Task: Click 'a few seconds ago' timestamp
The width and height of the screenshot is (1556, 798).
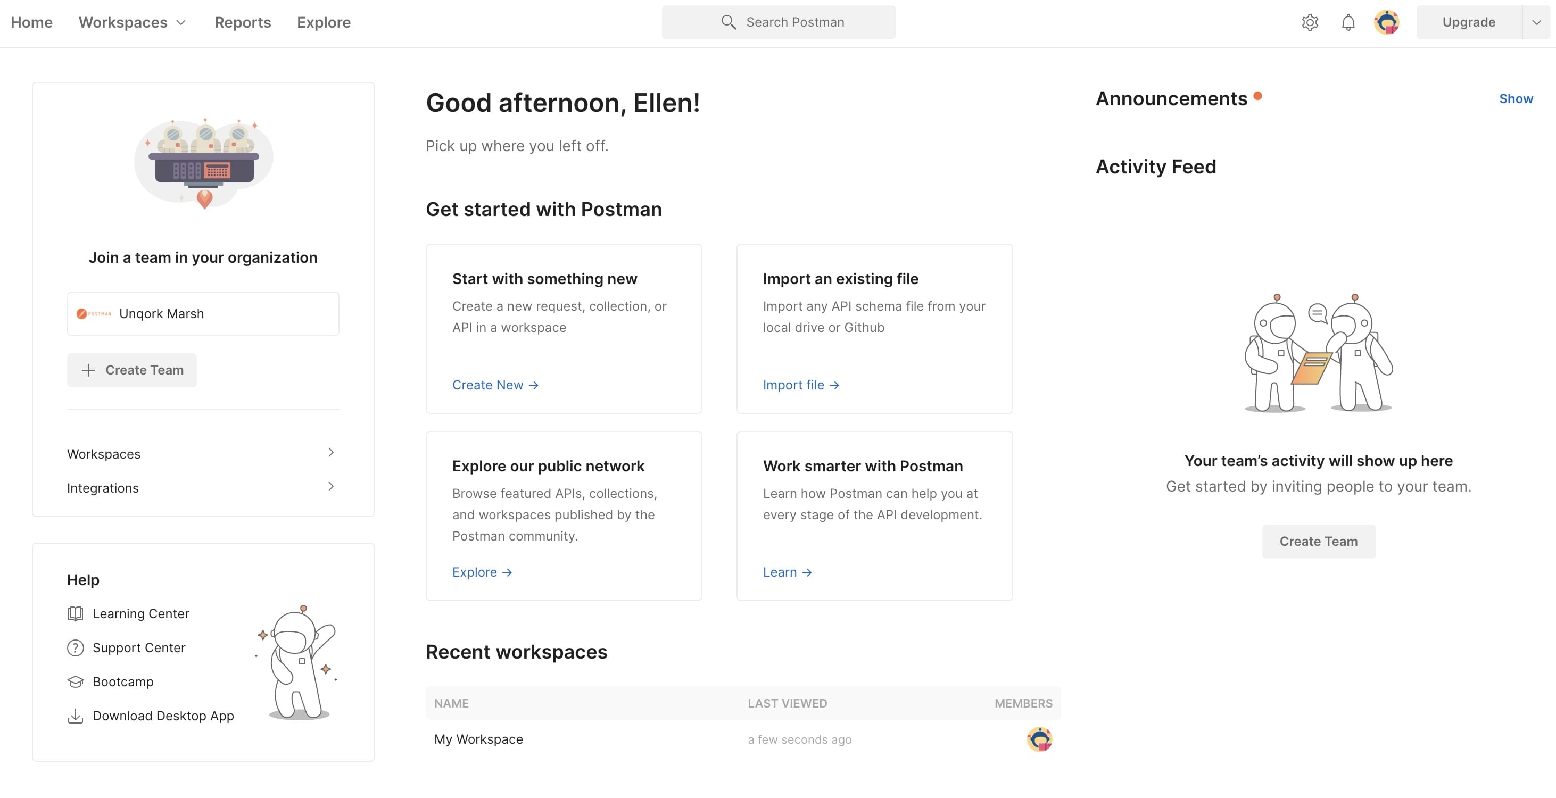Action: [x=800, y=739]
